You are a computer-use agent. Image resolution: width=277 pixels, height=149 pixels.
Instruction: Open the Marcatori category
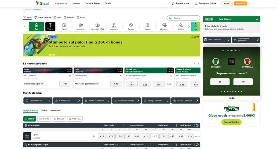(x=81, y=27)
